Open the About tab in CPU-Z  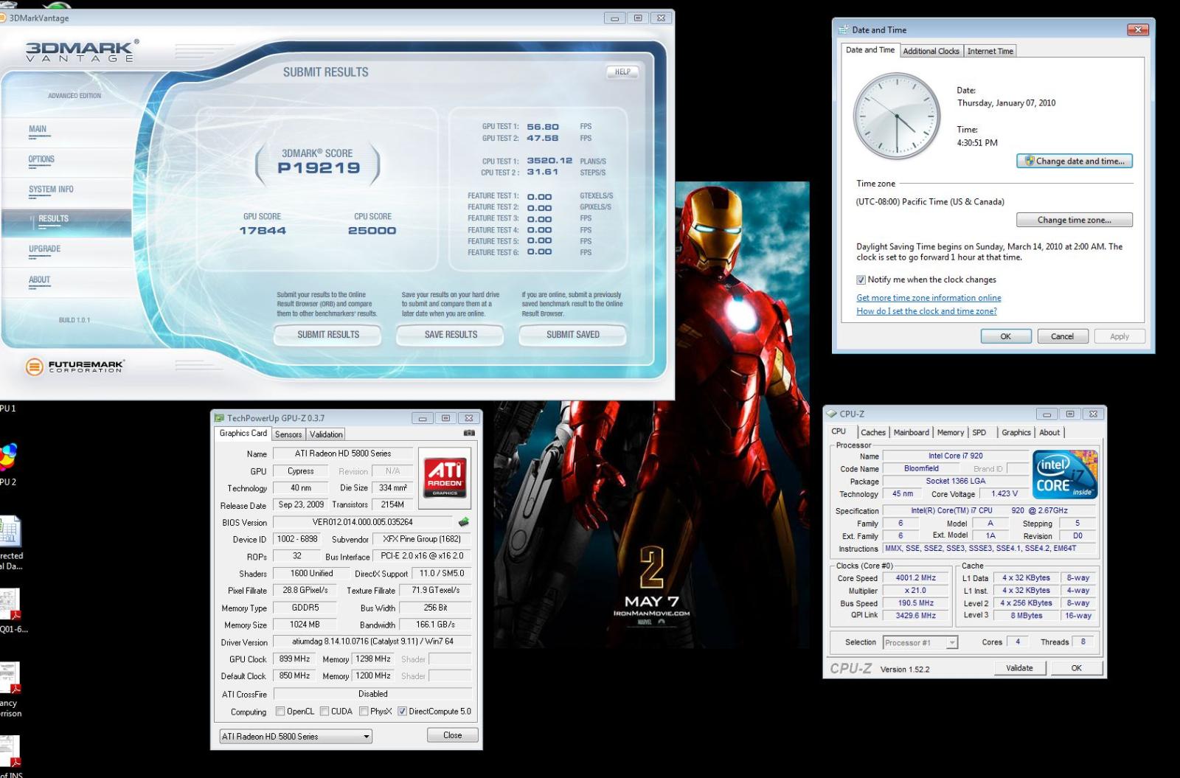(x=1049, y=433)
